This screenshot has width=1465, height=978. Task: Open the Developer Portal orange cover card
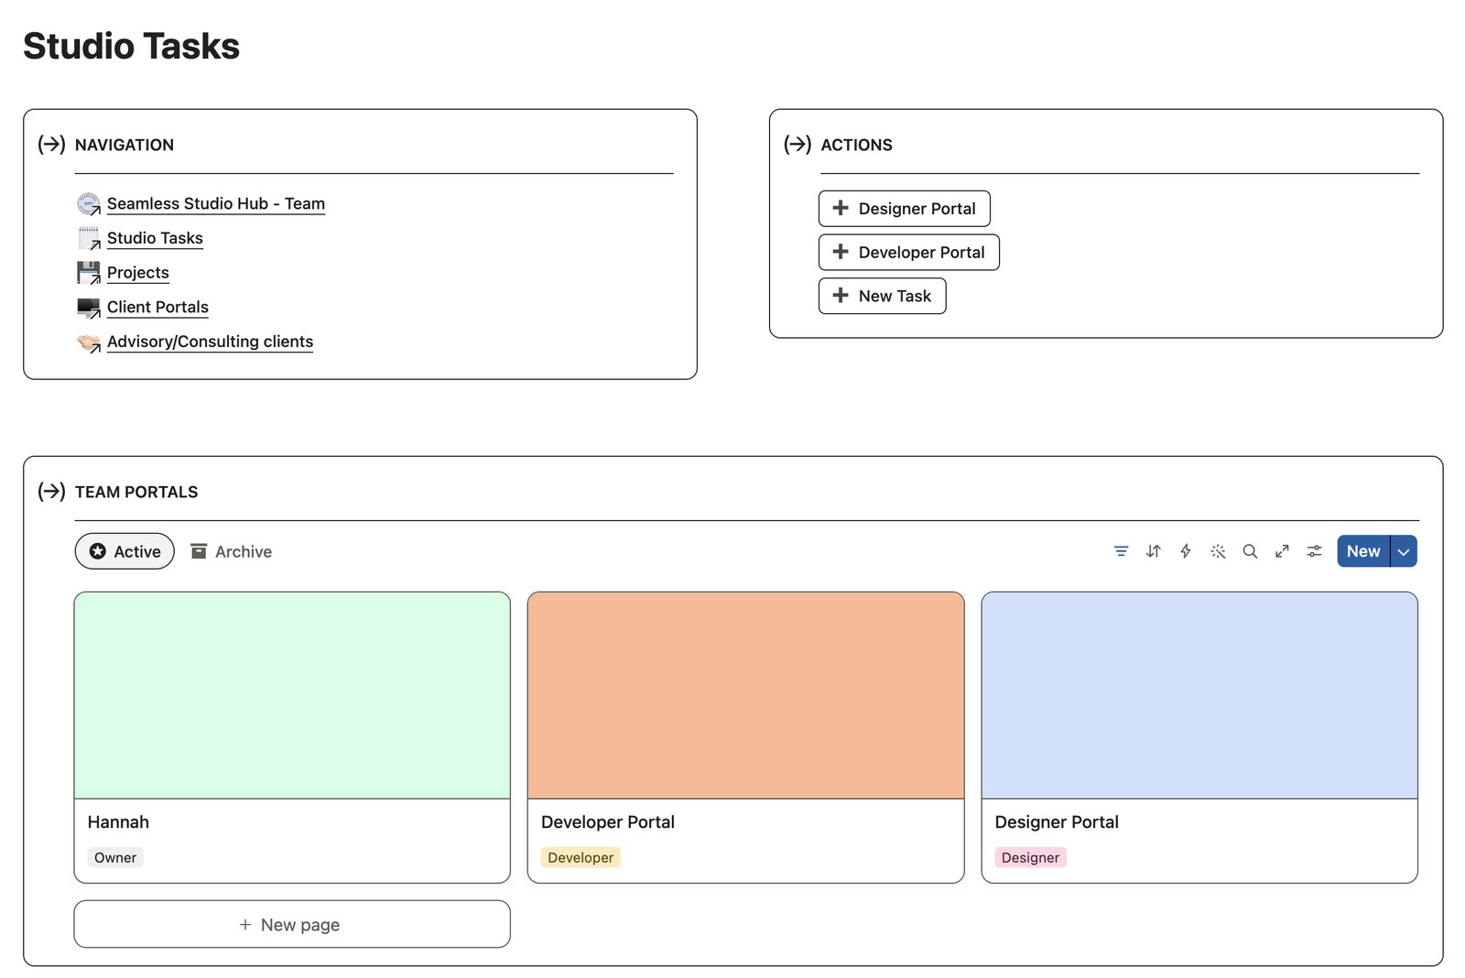(745, 695)
